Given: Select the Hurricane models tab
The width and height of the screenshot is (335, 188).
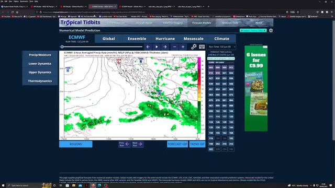Looking at the screenshot, I should [x=165, y=39].
